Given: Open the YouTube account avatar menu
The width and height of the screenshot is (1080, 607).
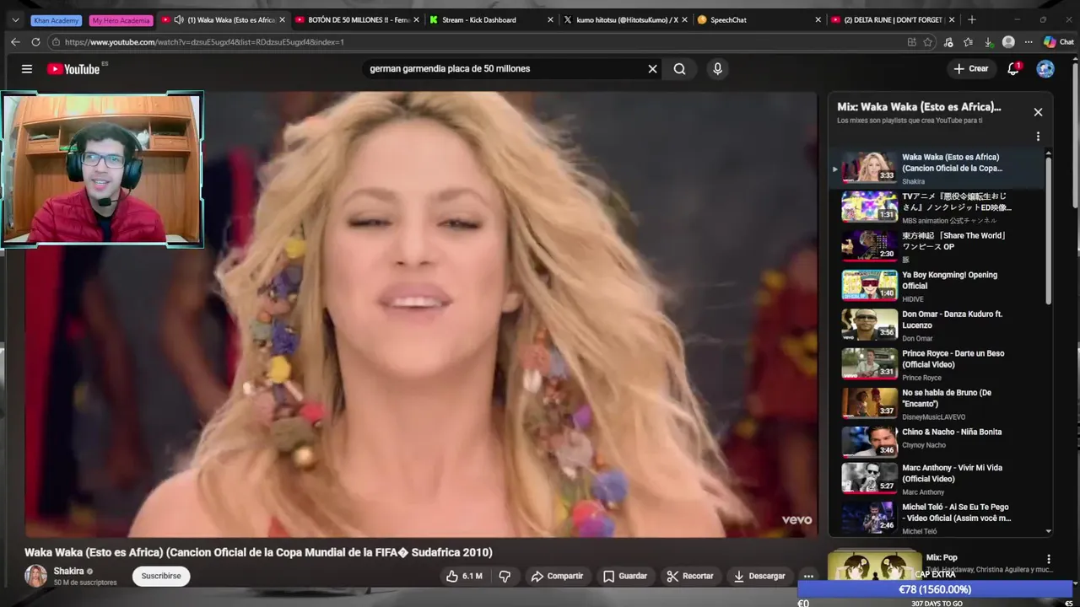Looking at the screenshot, I should tap(1045, 69).
